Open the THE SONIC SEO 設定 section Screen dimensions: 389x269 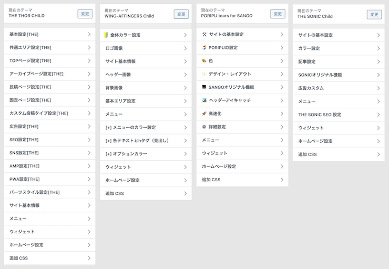point(320,115)
